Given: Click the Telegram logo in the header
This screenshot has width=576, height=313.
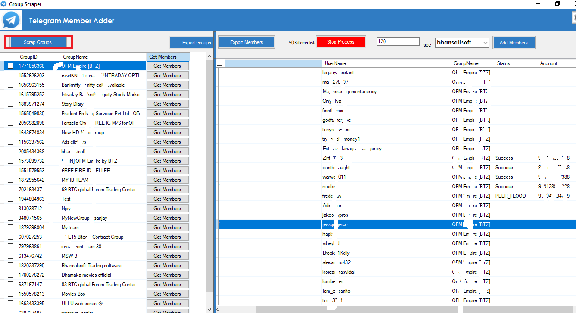Looking at the screenshot, I should tap(11, 20).
